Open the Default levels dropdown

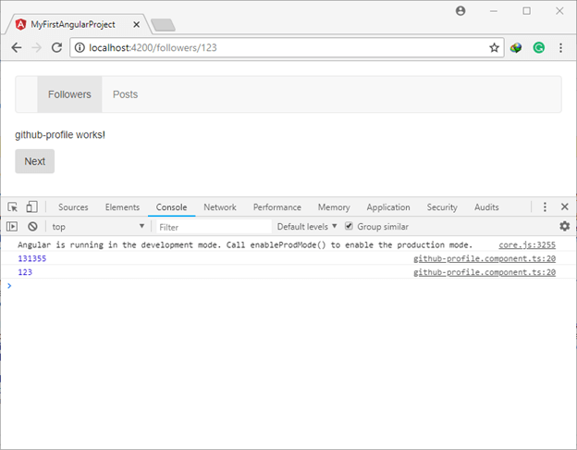click(x=307, y=227)
